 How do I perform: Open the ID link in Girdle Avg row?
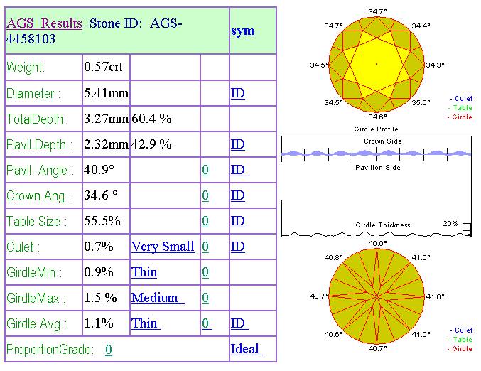point(239,323)
